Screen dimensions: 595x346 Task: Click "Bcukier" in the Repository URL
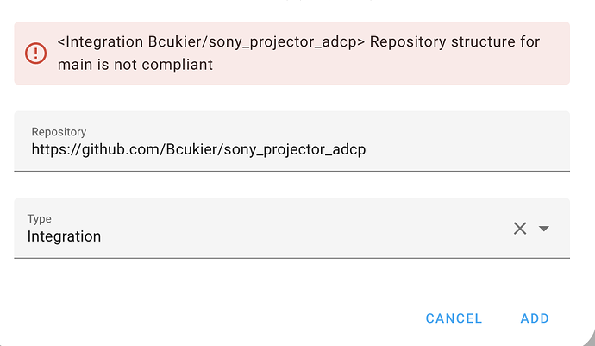190,150
